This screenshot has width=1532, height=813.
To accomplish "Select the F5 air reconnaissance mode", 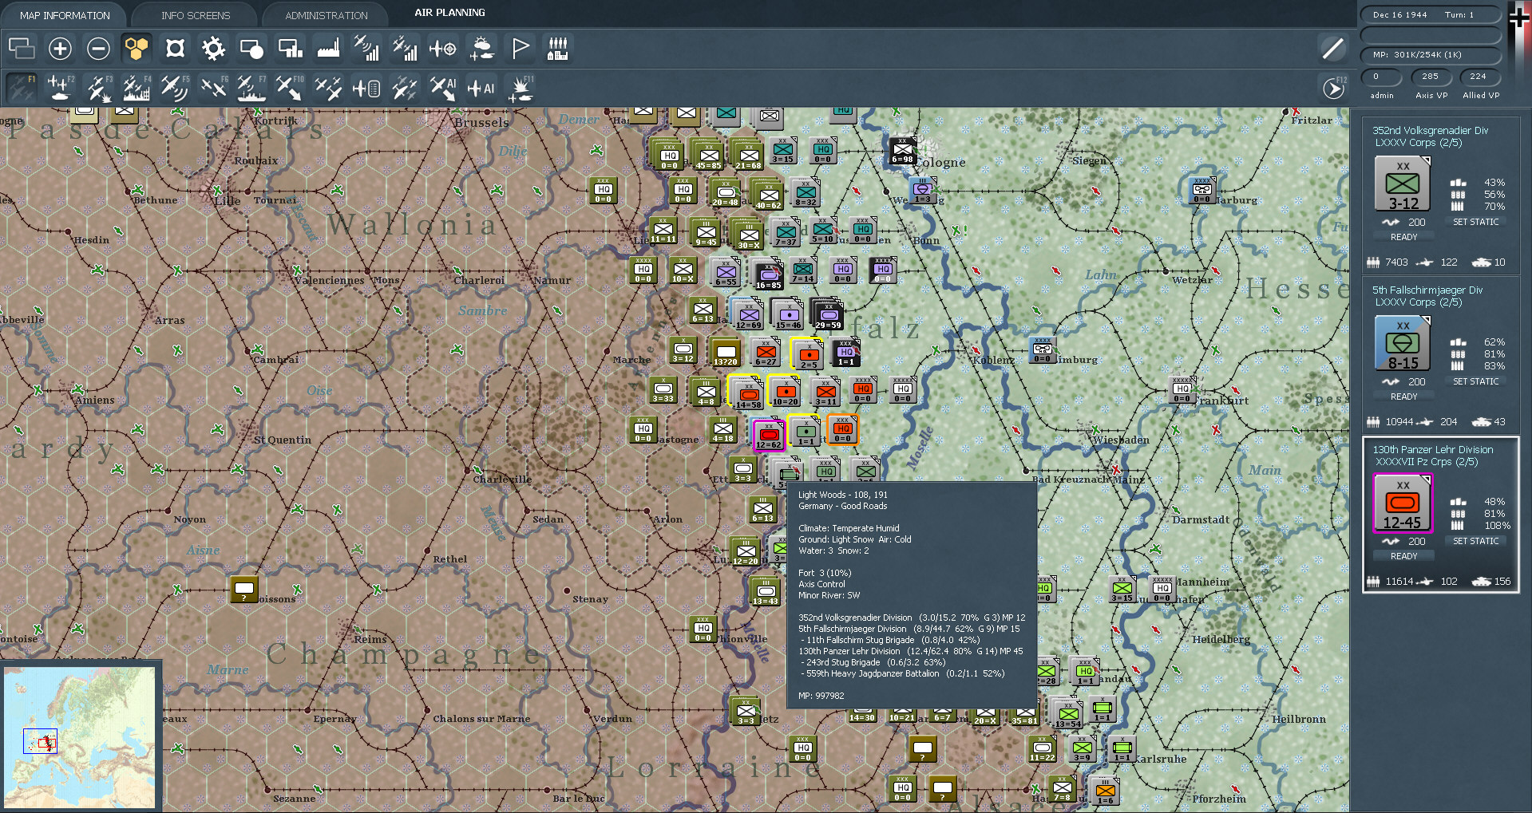I will (x=175, y=88).
